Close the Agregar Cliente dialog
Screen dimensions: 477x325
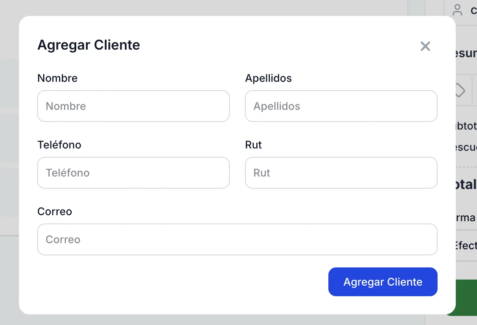pyautogui.click(x=425, y=46)
